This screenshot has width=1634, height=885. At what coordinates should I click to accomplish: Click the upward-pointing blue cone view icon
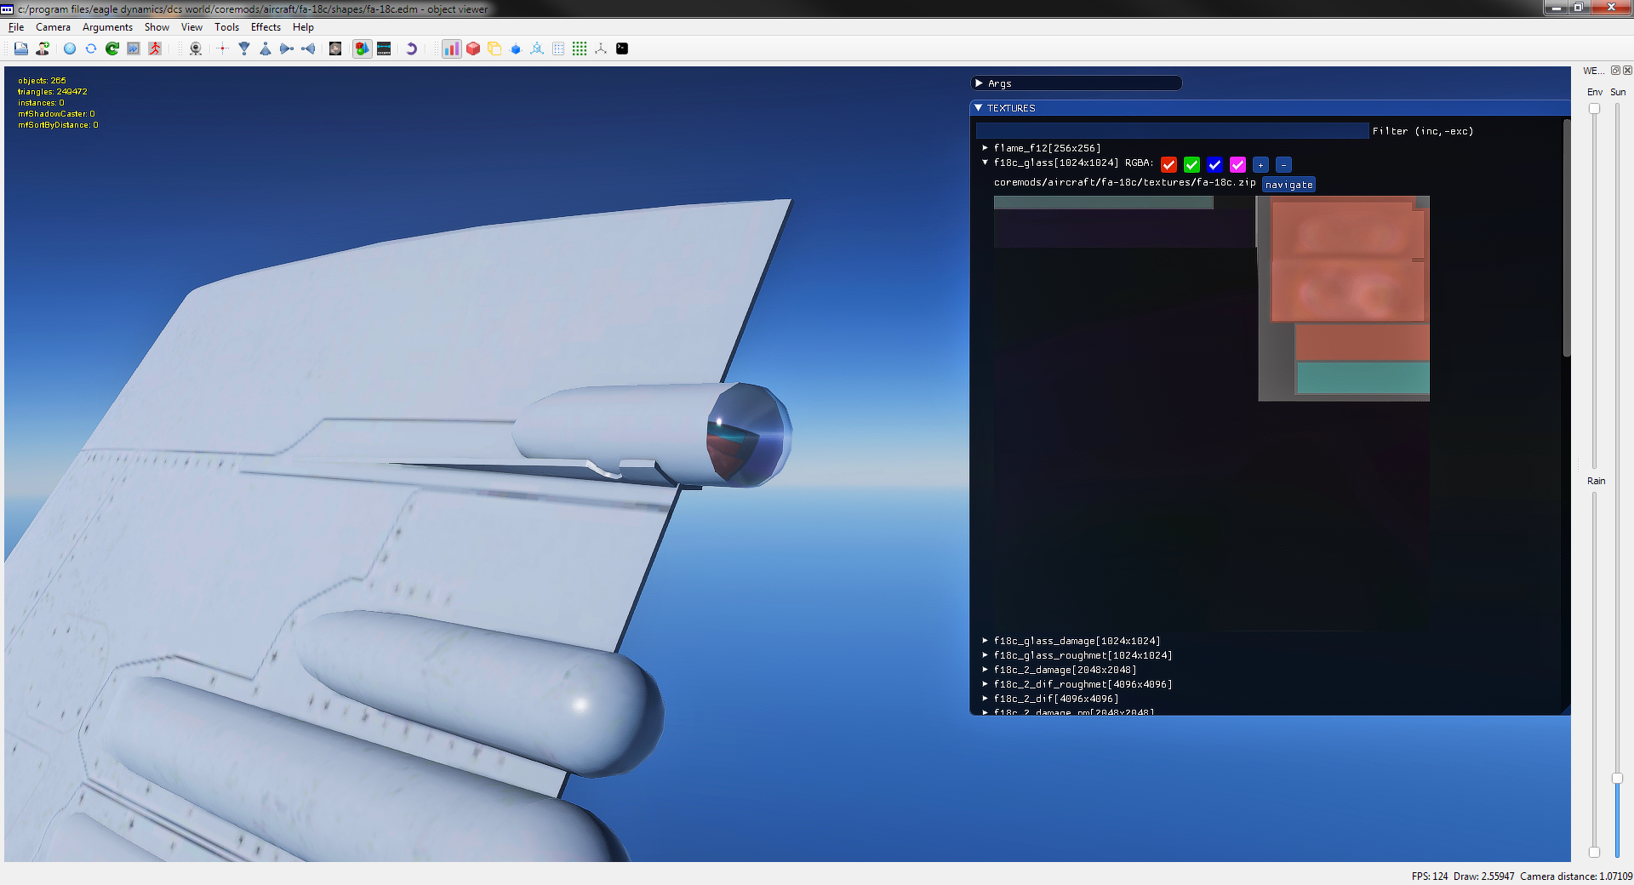[266, 49]
